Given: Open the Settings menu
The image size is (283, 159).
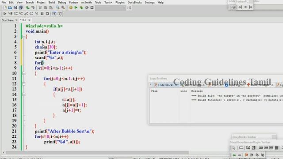Looking at the screenshot, I should [x=150, y=2].
